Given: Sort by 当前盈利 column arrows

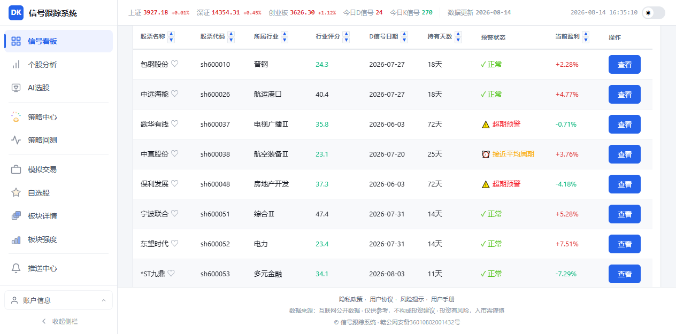Looking at the screenshot, I should tap(586, 37).
